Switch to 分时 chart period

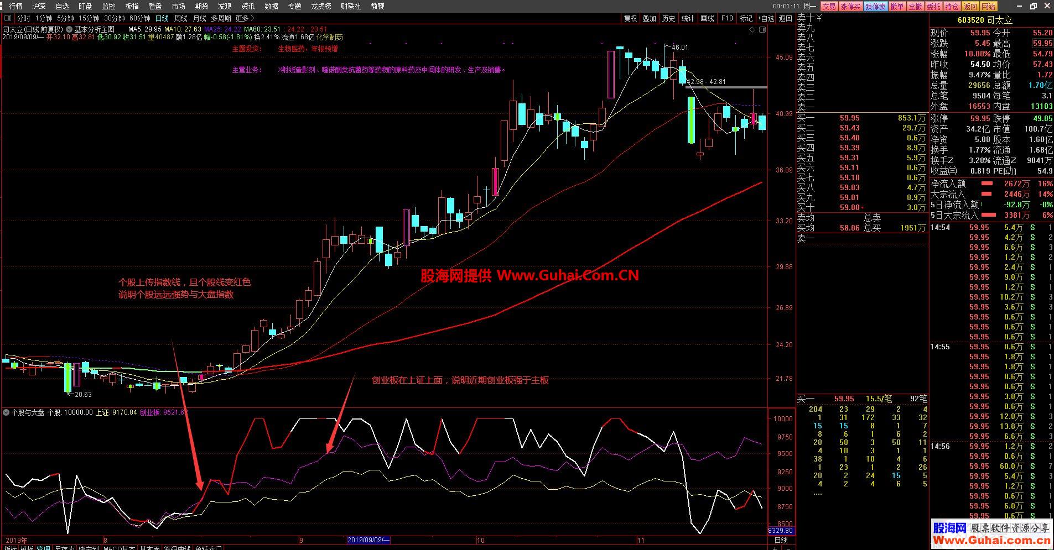tap(24, 18)
